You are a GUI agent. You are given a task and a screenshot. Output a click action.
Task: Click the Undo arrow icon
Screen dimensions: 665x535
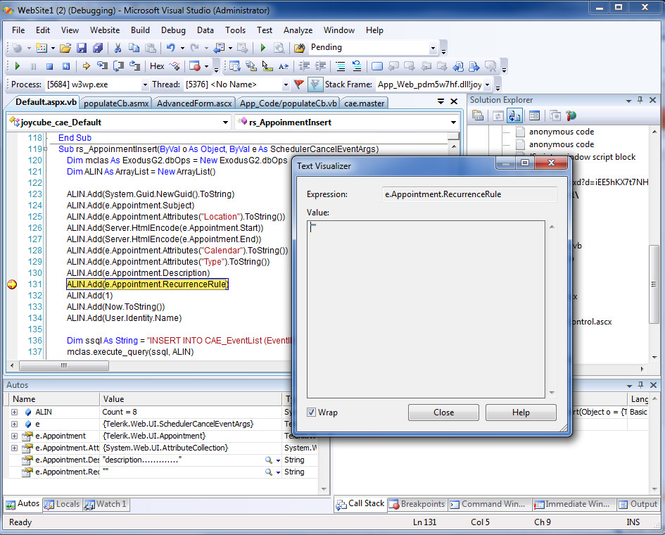170,48
